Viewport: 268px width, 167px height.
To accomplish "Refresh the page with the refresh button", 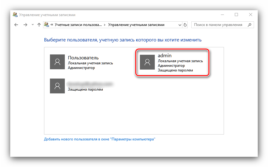I will click(185, 25).
